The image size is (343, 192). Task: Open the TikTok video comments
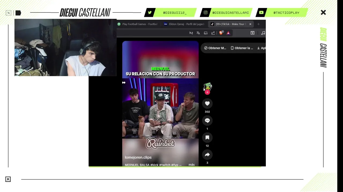[207, 121]
